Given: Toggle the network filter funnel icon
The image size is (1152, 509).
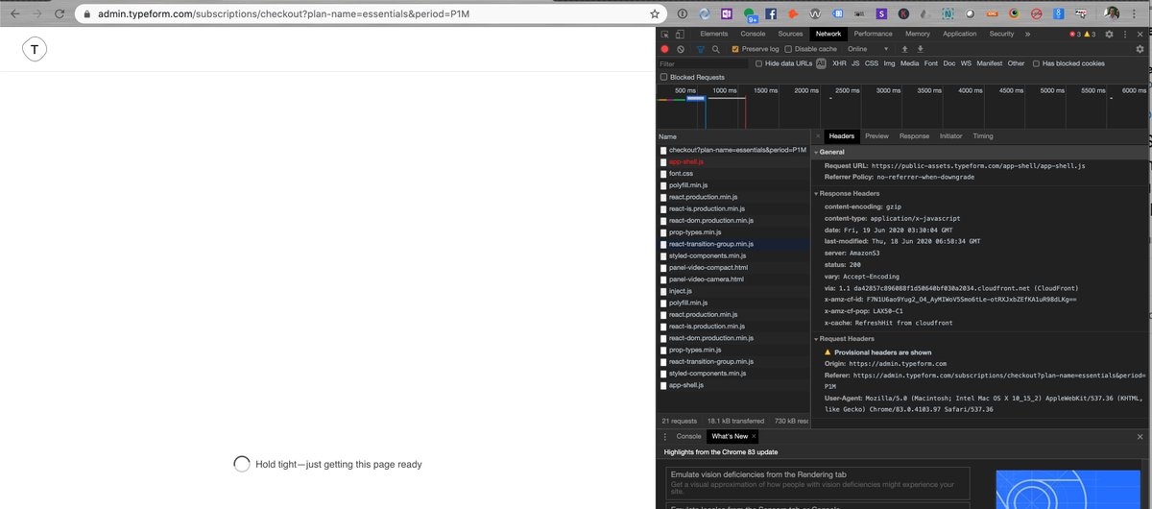Looking at the screenshot, I should 701,49.
